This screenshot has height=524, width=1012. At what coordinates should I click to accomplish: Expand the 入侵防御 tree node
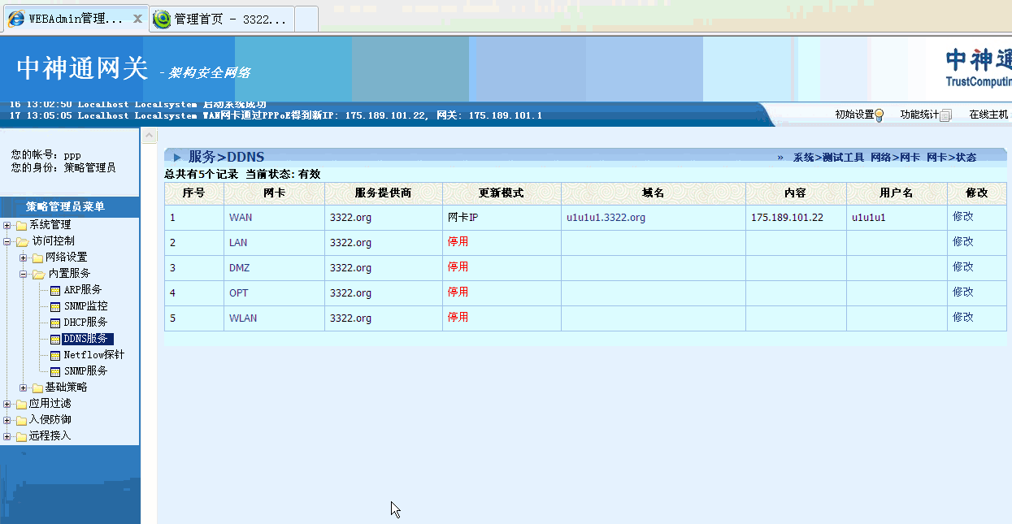[x=7, y=420]
